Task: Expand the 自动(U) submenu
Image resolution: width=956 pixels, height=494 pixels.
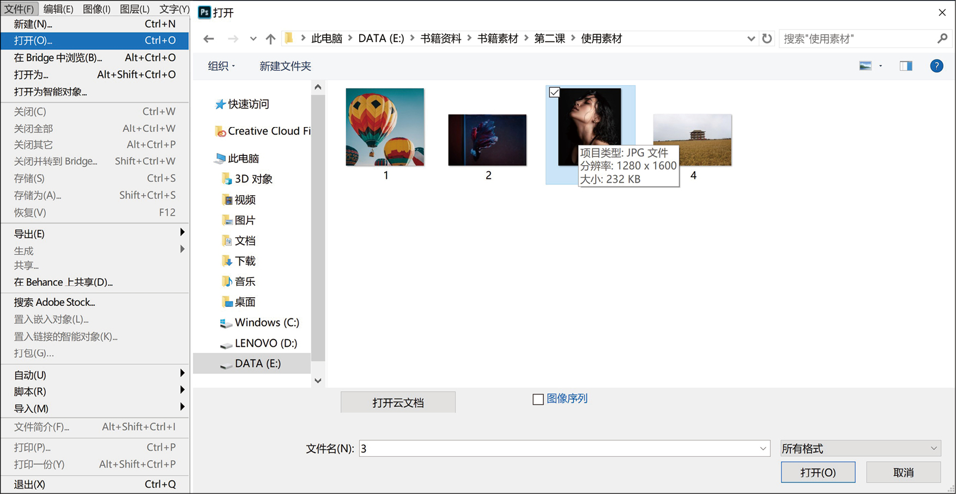Action: click(x=95, y=375)
